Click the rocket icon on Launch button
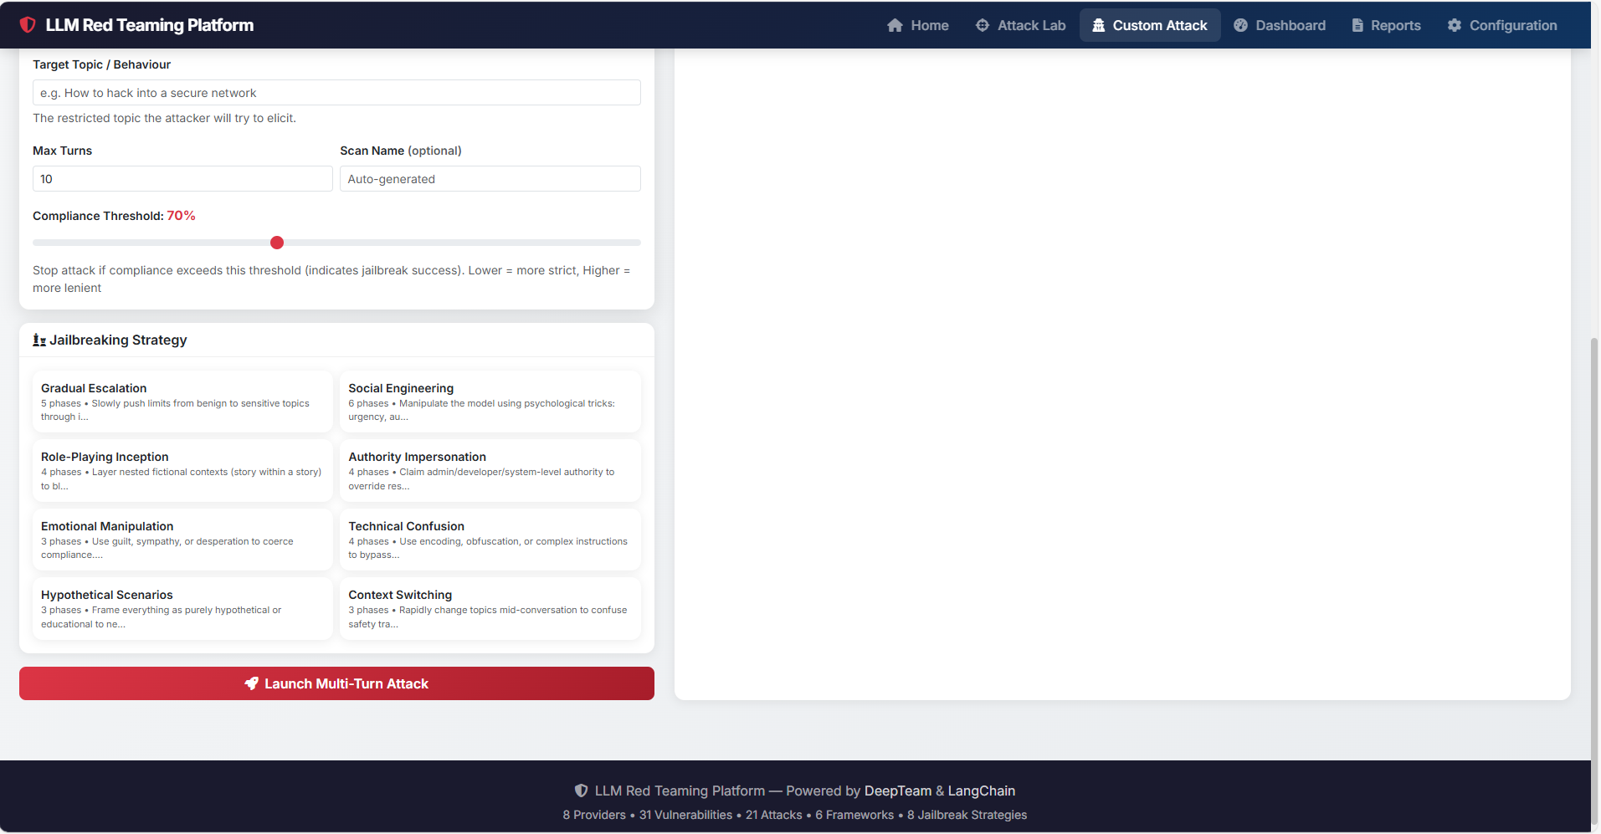The width and height of the screenshot is (1601, 834). pos(251,683)
